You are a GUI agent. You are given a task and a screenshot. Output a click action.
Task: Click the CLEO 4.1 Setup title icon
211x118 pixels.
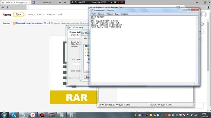click(x=69, y=28)
